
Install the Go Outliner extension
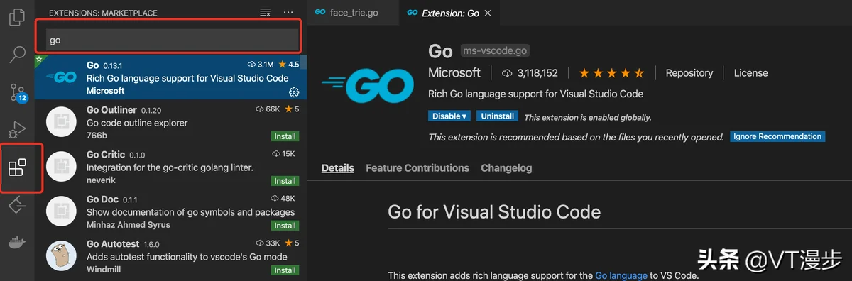(285, 136)
